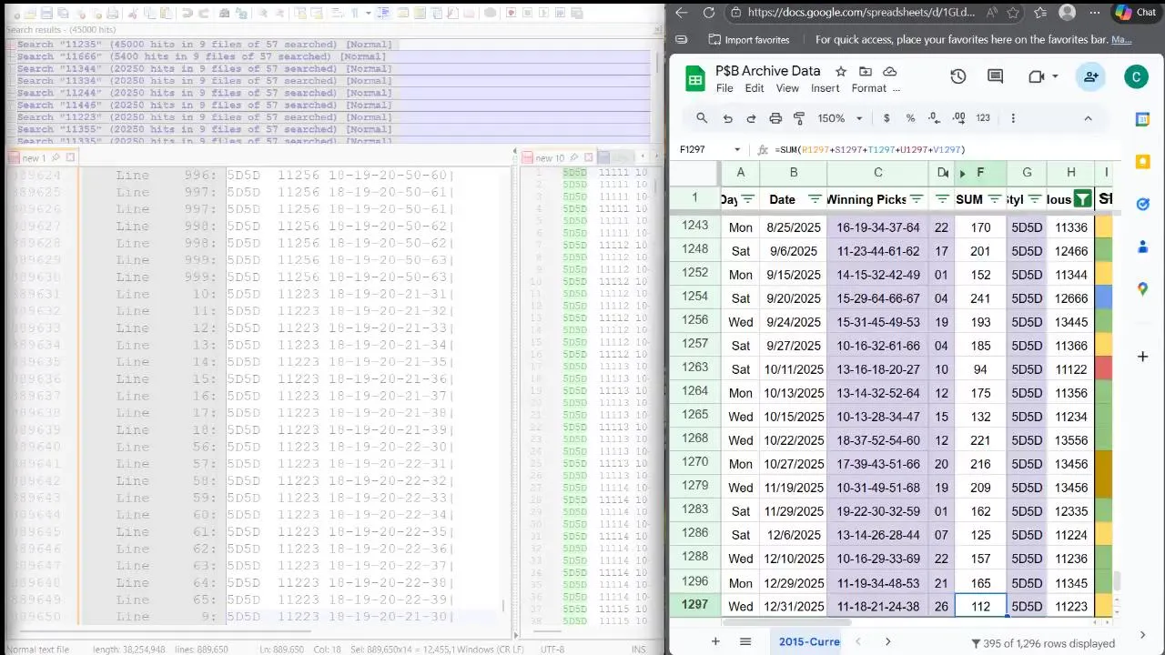Screen dimensions: 1165x655
Task: Format the cell as currency
Action: point(886,118)
